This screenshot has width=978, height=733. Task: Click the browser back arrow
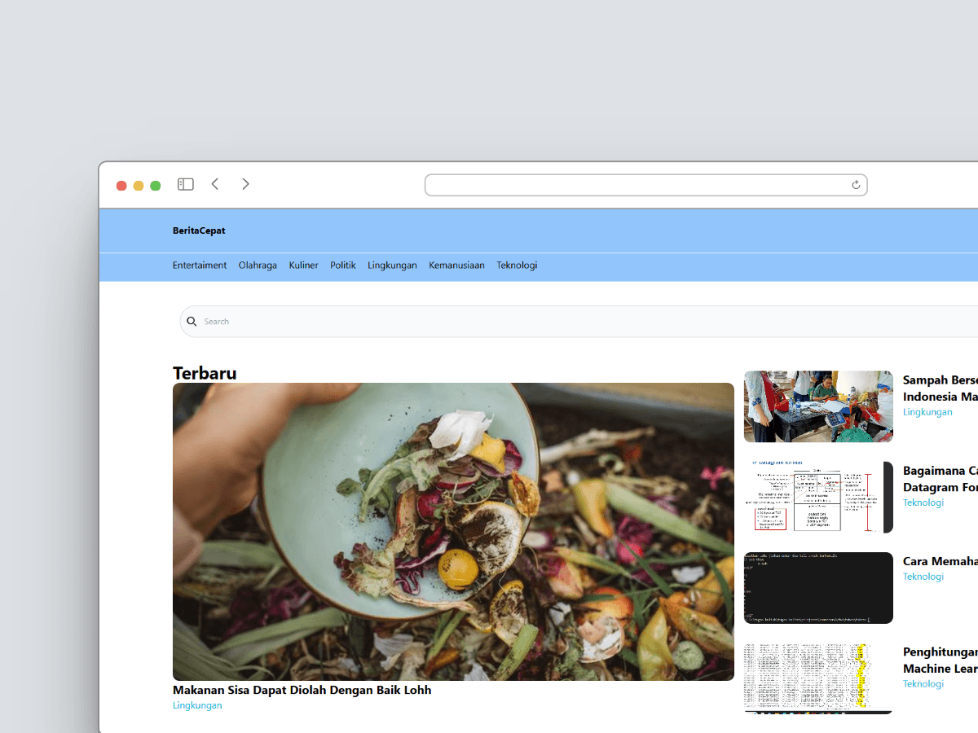point(215,184)
